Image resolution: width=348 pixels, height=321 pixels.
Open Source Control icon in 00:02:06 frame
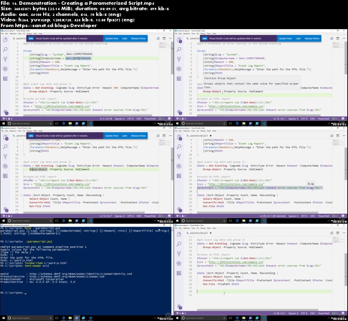tap(5, 59)
